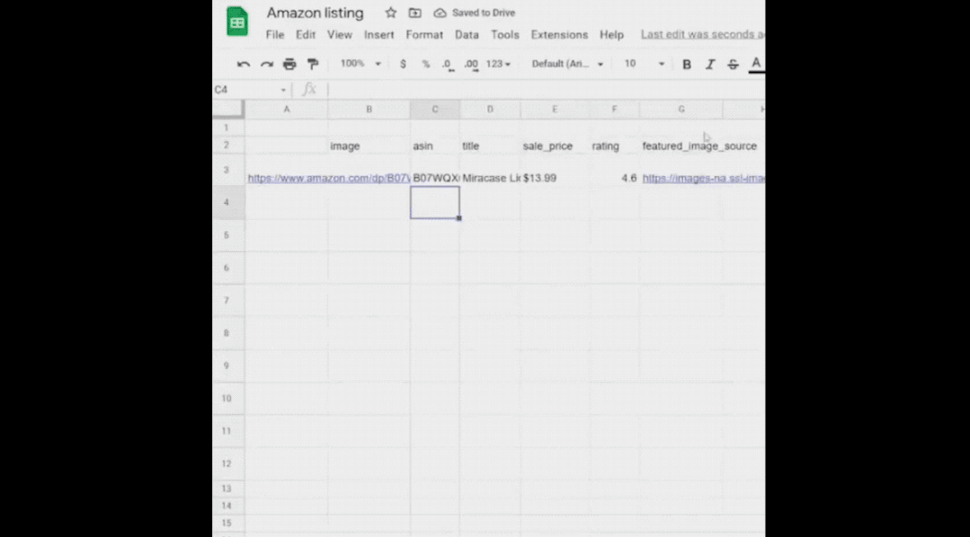
Task: Open the Help menu
Action: tap(611, 35)
